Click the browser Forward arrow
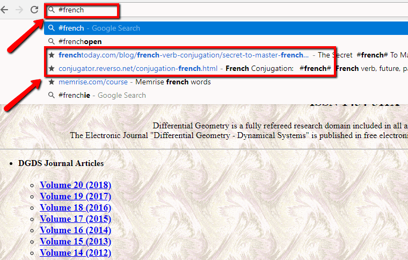Viewport: 408px width, 260px height. point(19,10)
